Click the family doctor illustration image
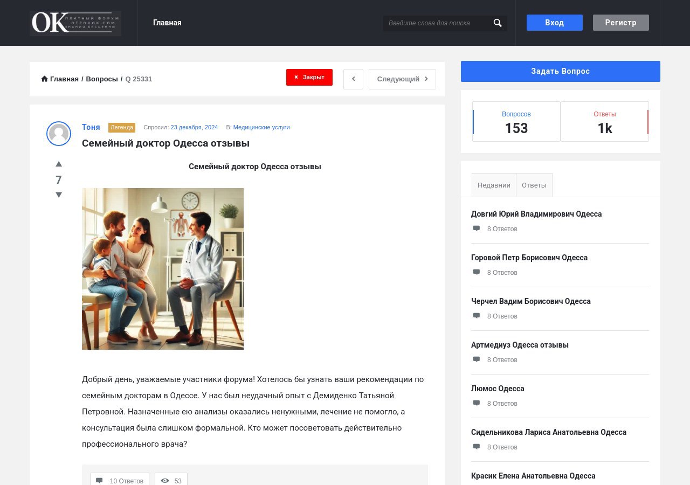 [163, 269]
